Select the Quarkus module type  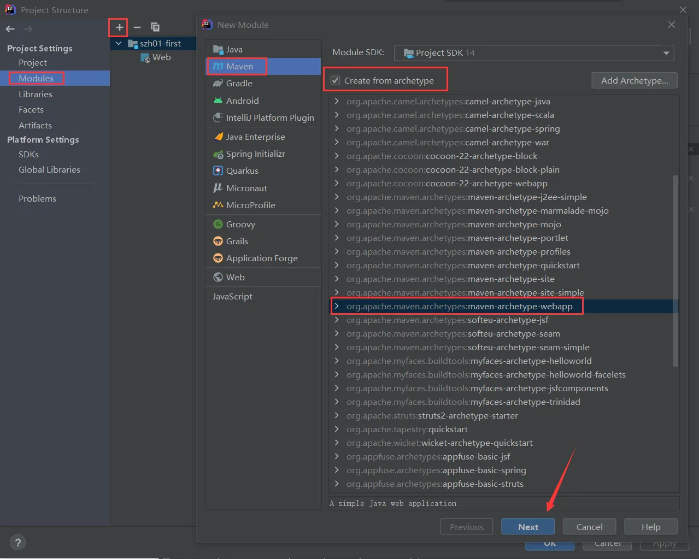click(x=263, y=170)
